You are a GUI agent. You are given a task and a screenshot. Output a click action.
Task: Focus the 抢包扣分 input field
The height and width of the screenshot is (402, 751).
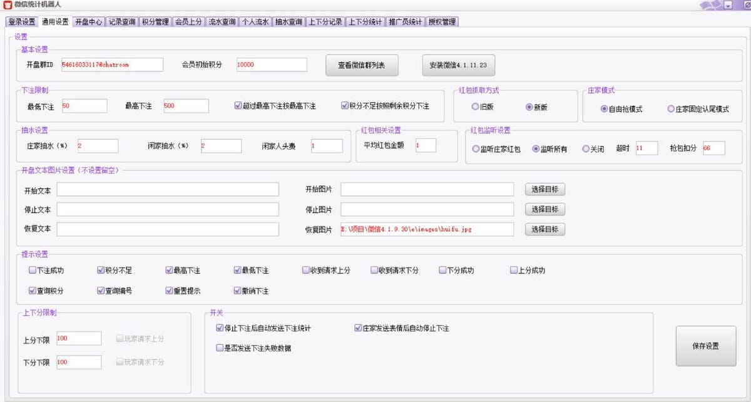click(x=713, y=148)
